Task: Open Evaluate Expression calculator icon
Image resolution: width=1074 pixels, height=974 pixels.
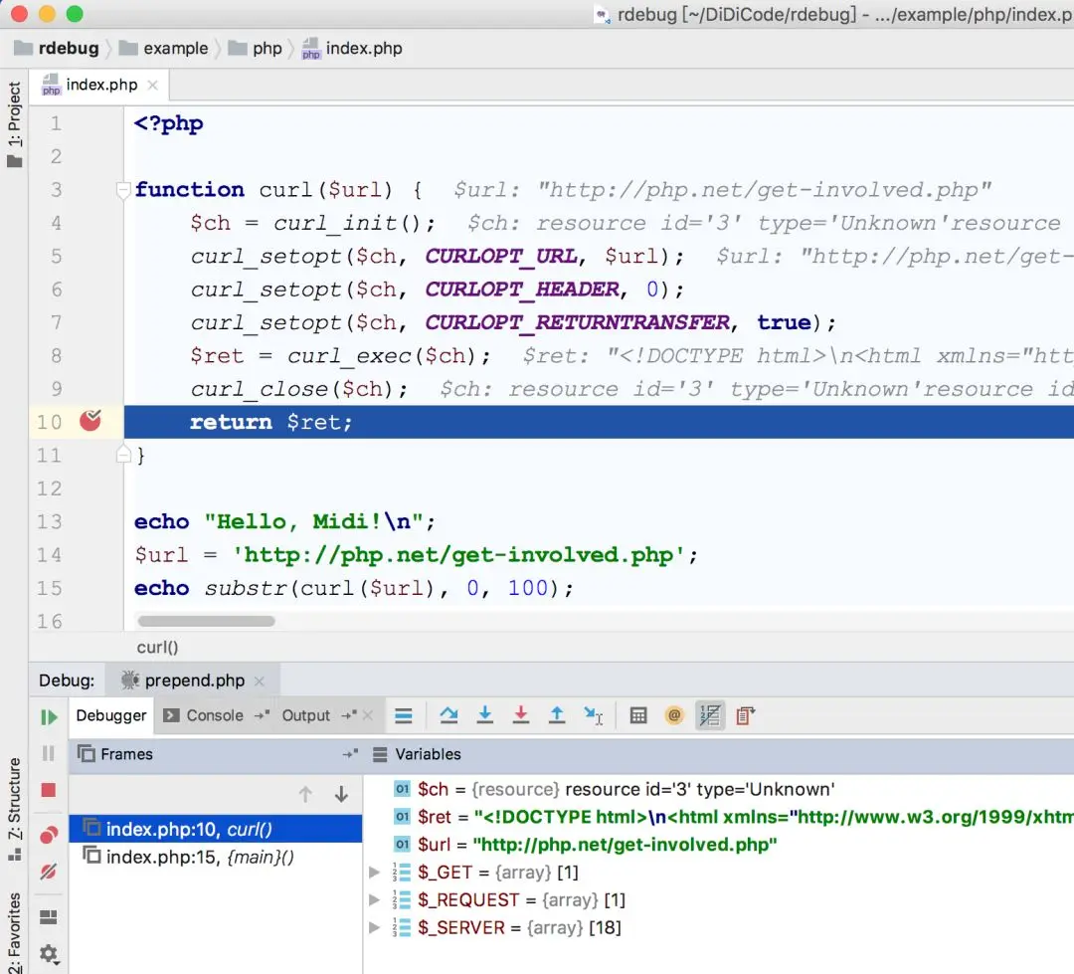Action: point(638,715)
